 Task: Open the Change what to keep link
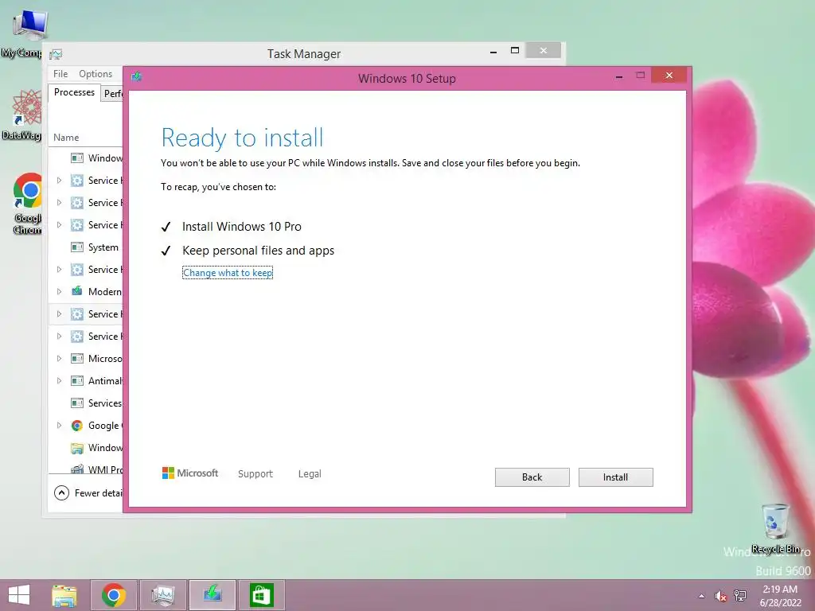click(x=228, y=273)
